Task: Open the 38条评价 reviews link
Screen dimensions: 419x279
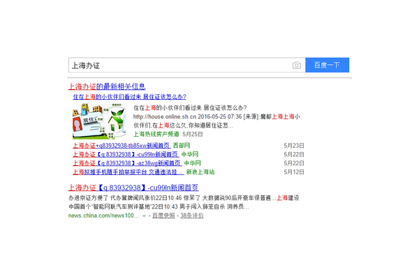Action: [x=191, y=216]
